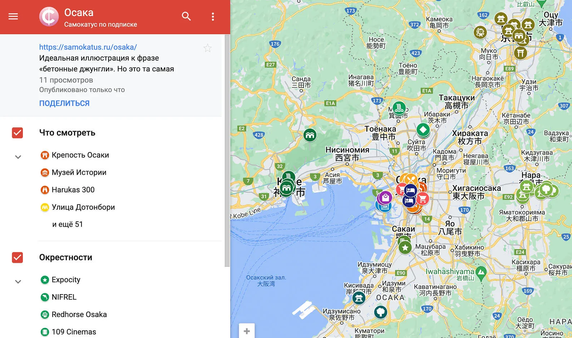
Task: Star this map as favorite
Action: click(208, 48)
